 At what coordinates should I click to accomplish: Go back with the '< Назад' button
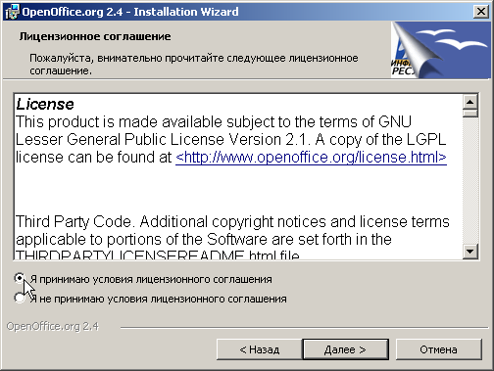pos(260,349)
